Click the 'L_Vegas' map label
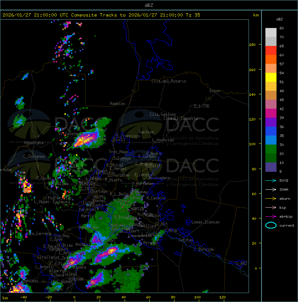The width and height of the screenshot is (298, 302). click(x=42, y=202)
